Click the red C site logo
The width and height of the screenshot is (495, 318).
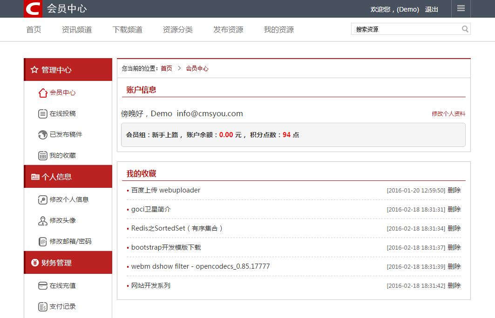pos(33,8)
